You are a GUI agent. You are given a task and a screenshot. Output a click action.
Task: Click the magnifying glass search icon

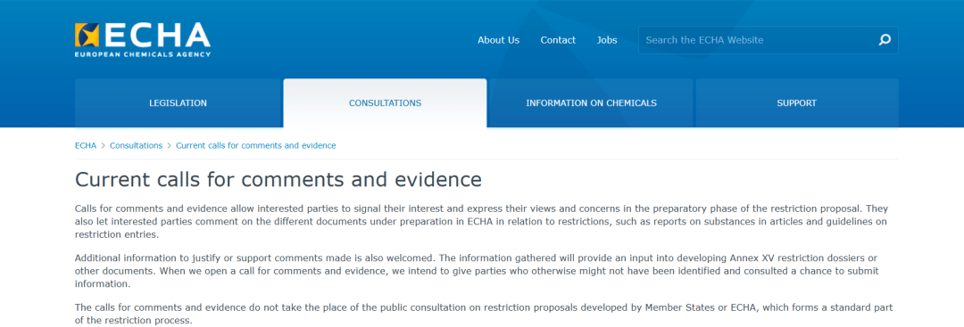[884, 40]
